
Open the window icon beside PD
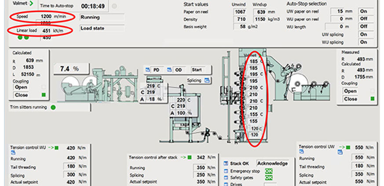[x=148, y=70]
